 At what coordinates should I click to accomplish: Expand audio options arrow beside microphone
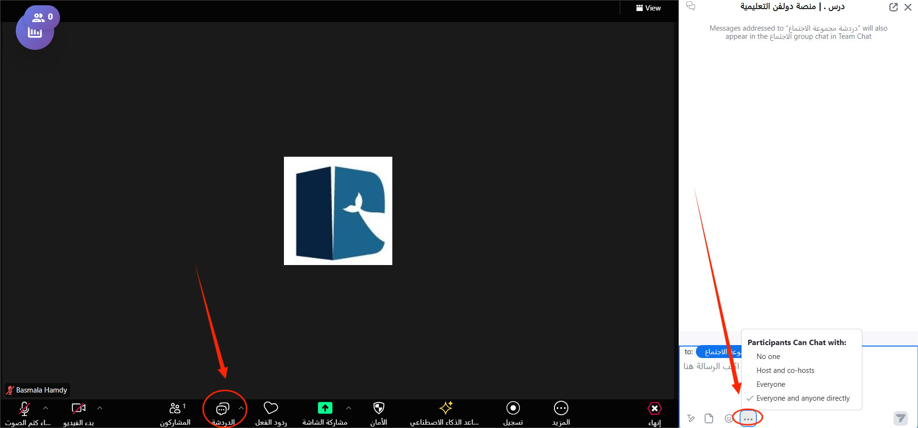tap(46, 408)
